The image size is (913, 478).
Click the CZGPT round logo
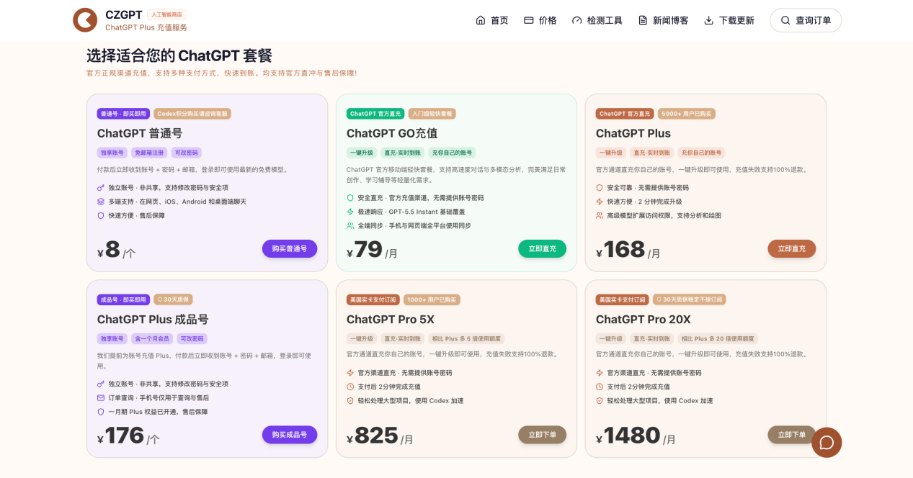coord(85,20)
